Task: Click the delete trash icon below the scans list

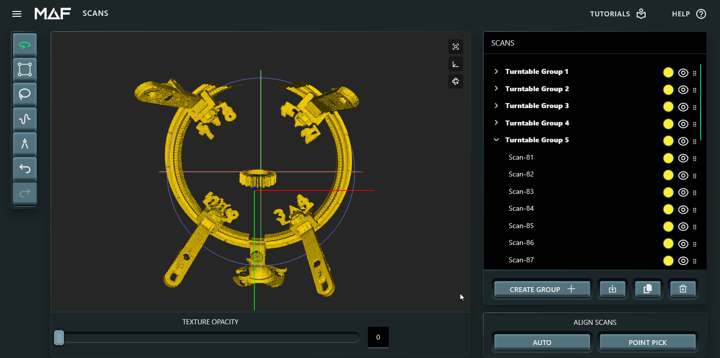Action: coord(683,289)
